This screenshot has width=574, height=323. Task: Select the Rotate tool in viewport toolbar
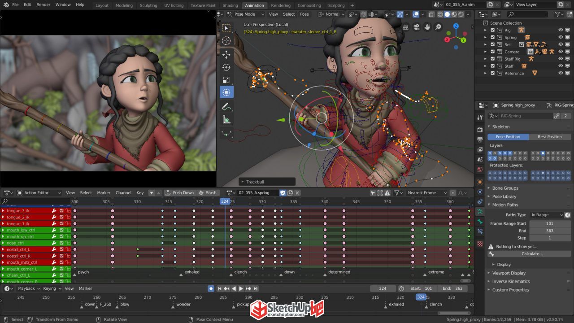coord(226,67)
